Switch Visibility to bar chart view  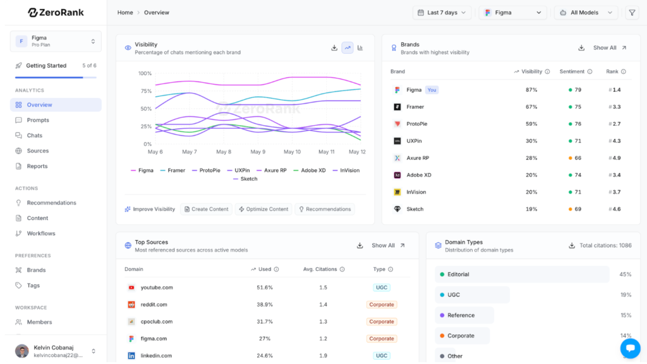pyautogui.click(x=360, y=48)
